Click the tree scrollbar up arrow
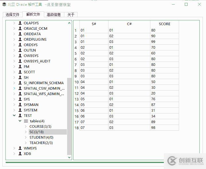 (69, 23)
